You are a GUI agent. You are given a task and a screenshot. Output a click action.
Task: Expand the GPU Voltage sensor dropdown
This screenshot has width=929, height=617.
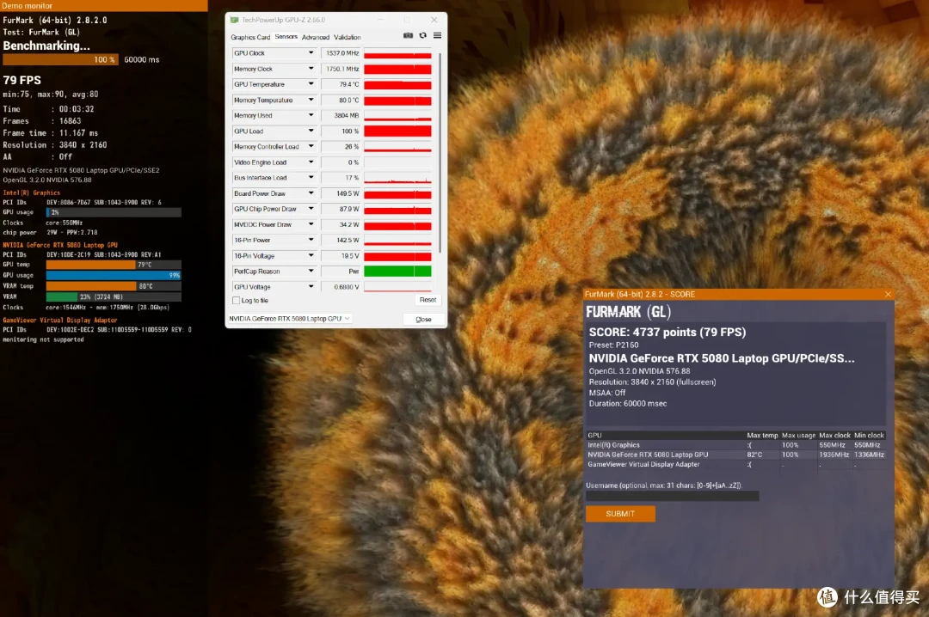311,287
